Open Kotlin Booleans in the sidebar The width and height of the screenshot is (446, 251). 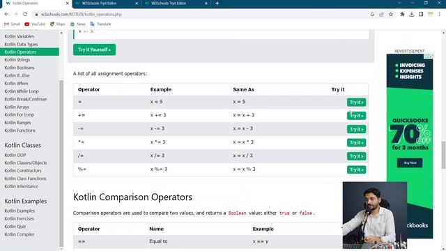coord(20,68)
